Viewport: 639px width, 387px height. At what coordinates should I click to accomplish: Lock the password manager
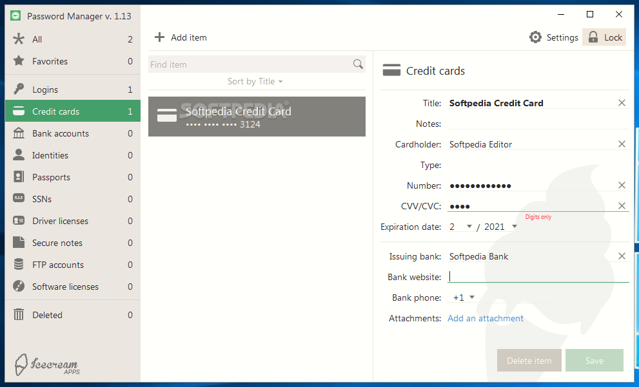[604, 37]
